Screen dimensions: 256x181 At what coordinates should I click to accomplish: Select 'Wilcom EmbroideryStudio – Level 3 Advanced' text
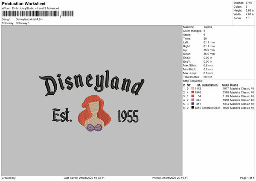tap(30, 9)
